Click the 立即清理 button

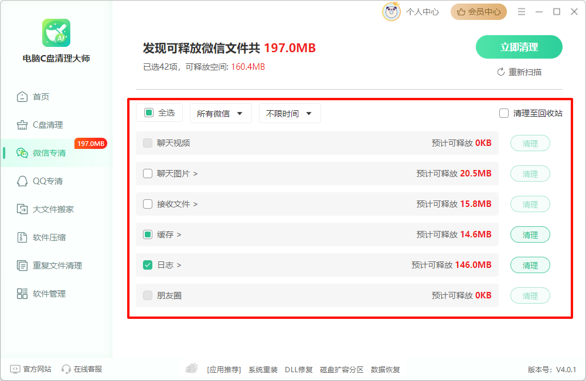pyautogui.click(x=519, y=47)
